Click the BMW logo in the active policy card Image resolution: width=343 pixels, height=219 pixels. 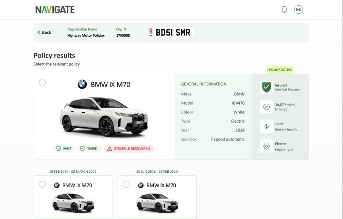82,84
